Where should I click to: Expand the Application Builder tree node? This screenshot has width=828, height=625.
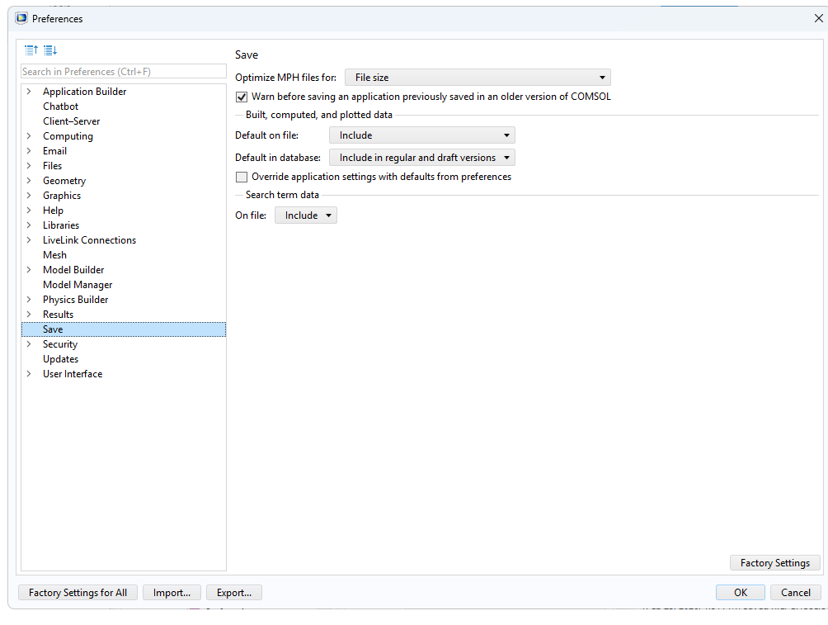(29, 92)
